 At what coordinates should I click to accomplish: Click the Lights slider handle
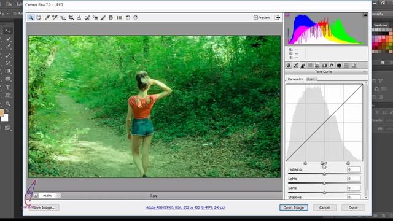[x=324, y=183]
